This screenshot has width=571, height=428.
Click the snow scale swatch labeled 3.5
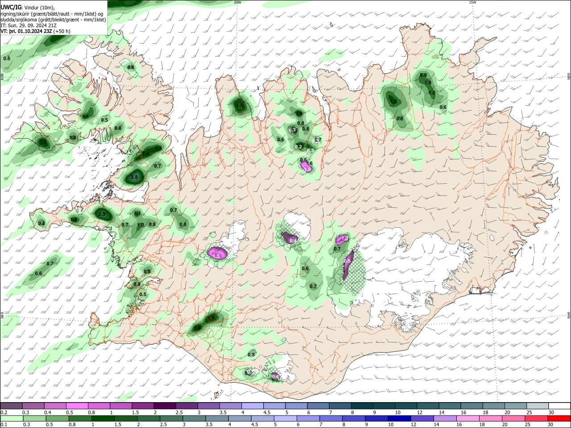(230, 406)
